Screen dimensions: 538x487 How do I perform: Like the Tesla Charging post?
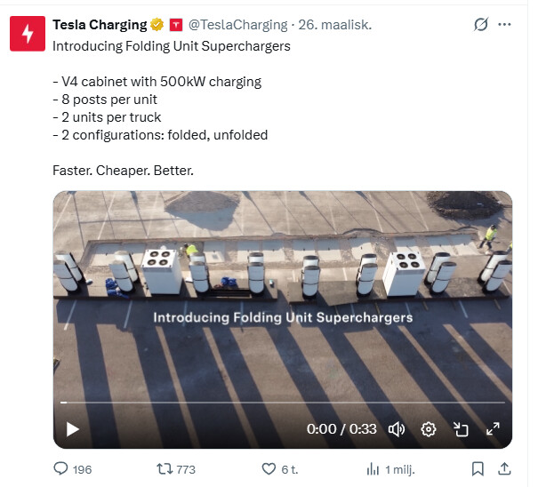pos(269,468)
